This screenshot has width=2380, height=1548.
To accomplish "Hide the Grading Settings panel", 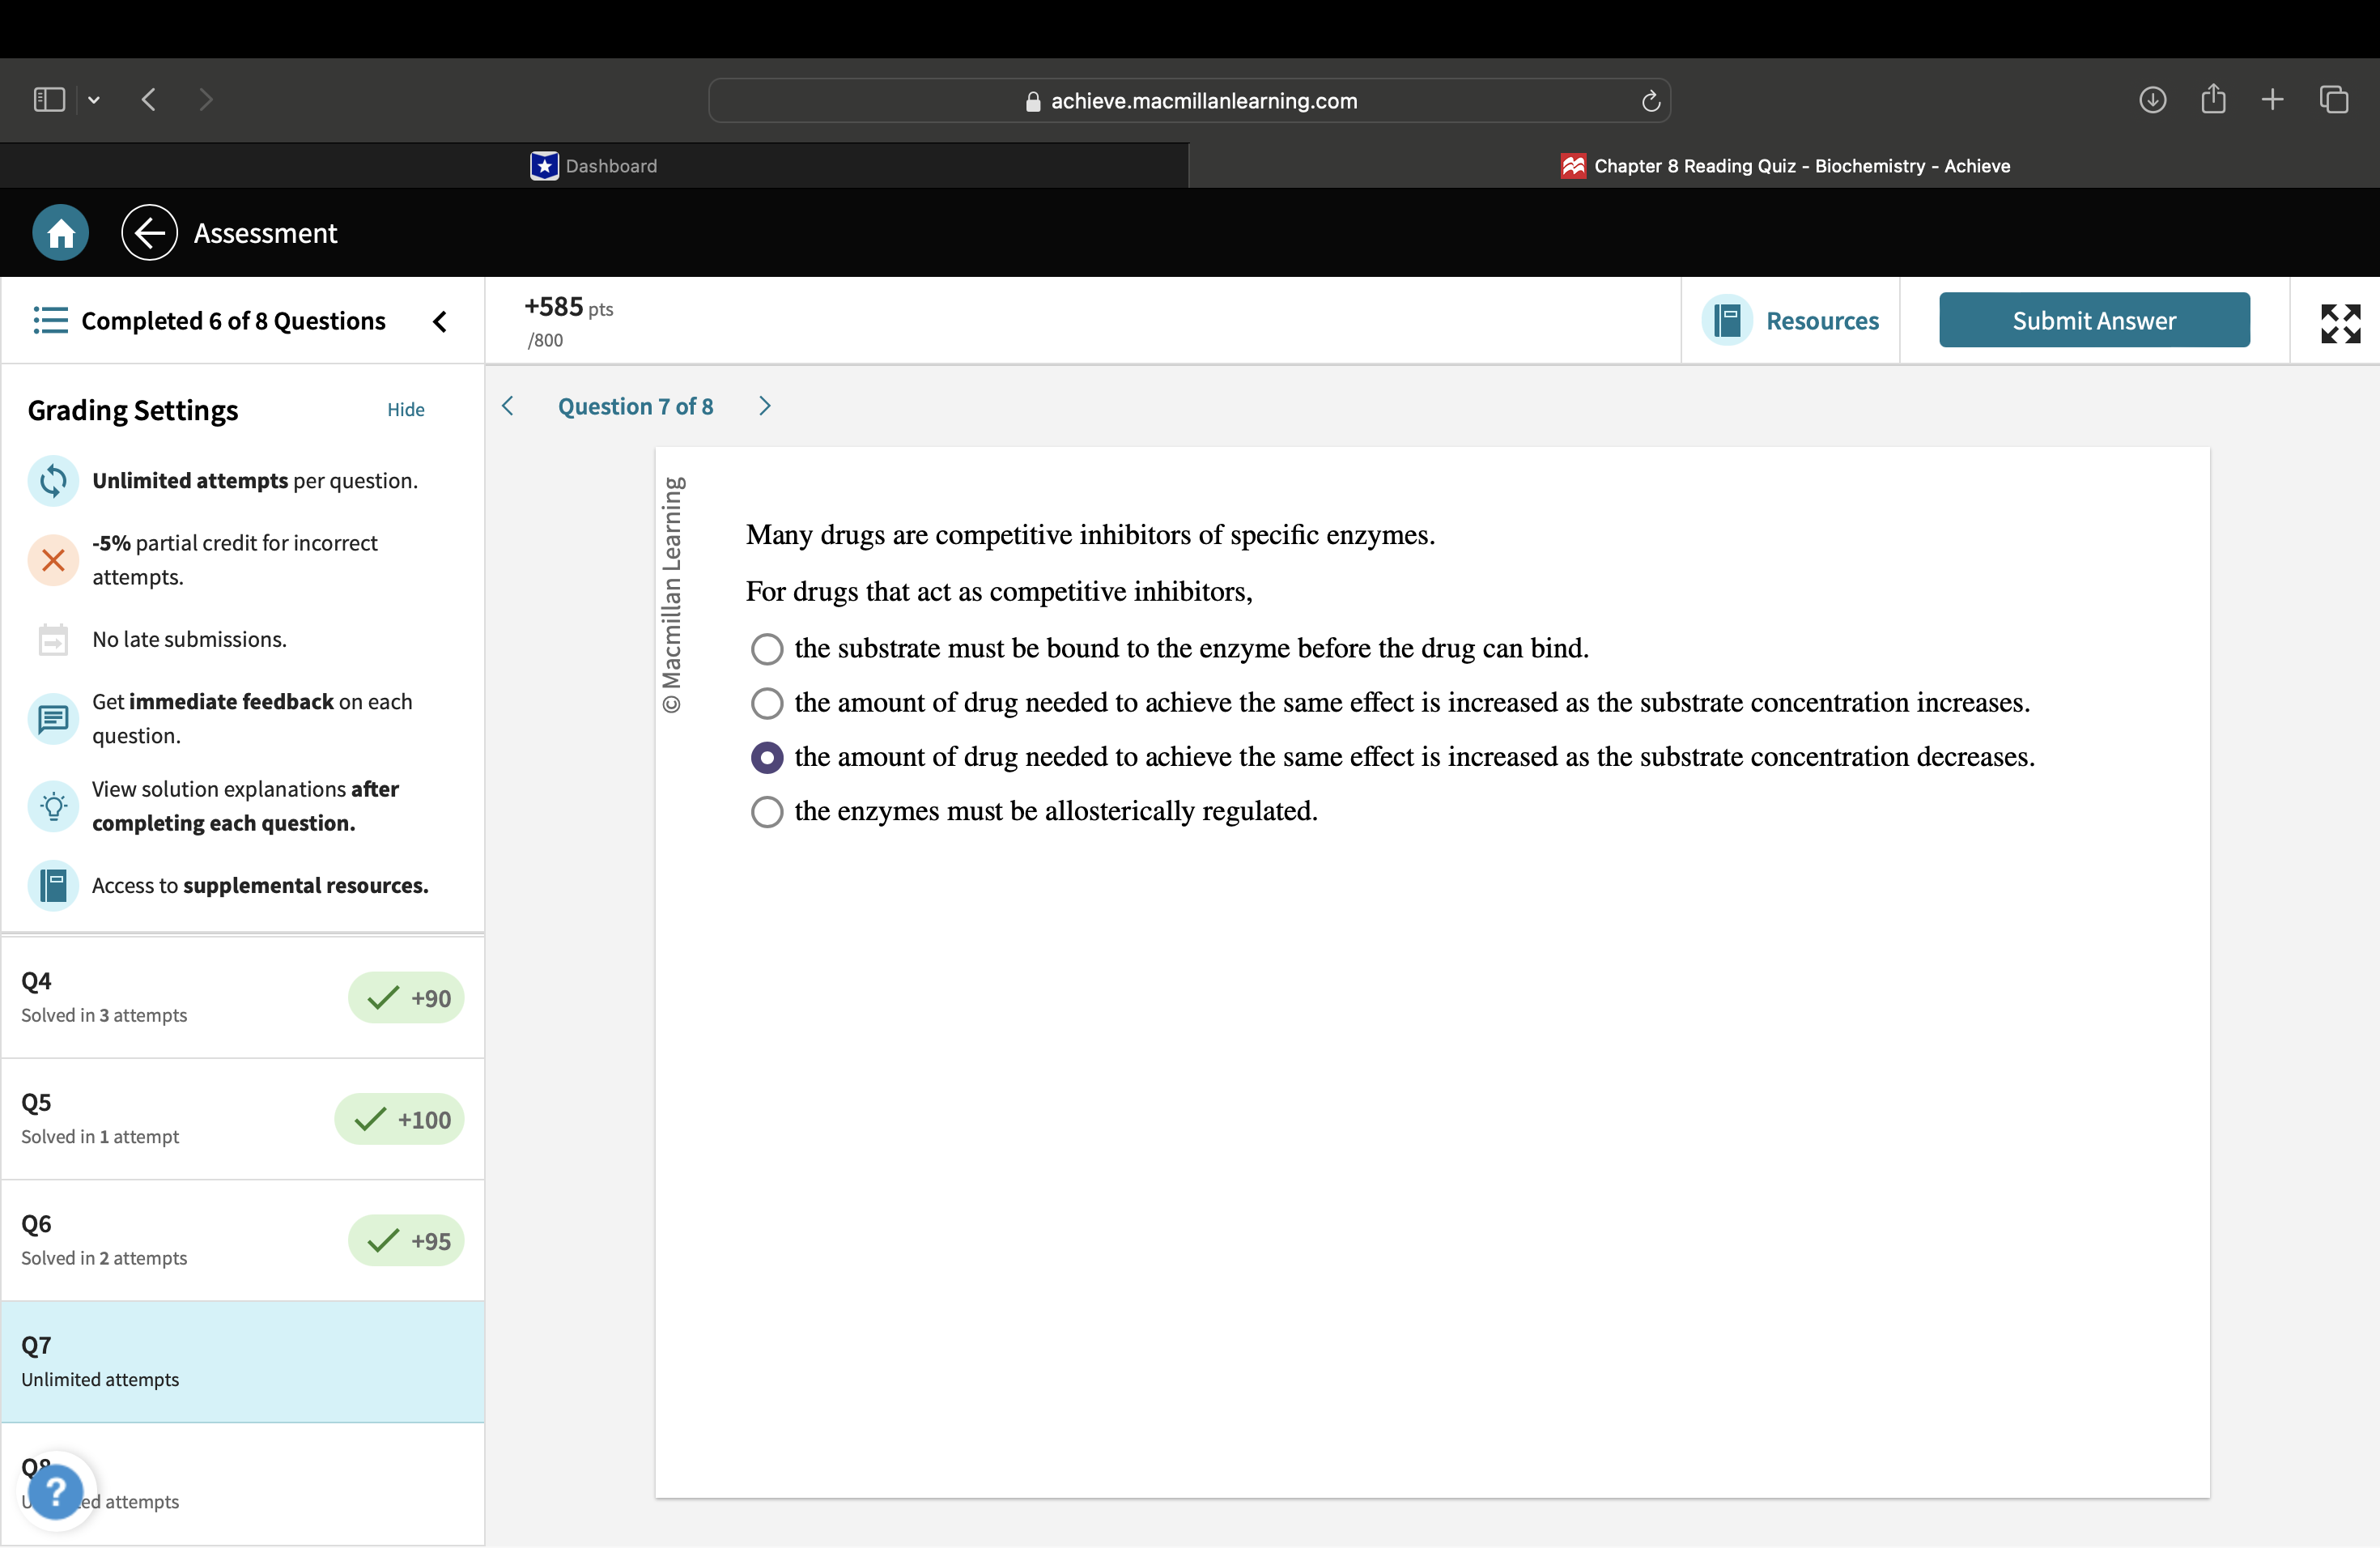I will 405,410.
